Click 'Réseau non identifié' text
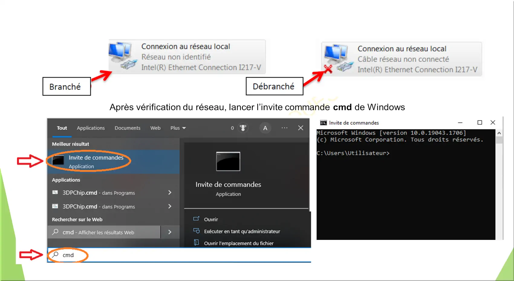514x281 pixels. (x=176, y=57)
